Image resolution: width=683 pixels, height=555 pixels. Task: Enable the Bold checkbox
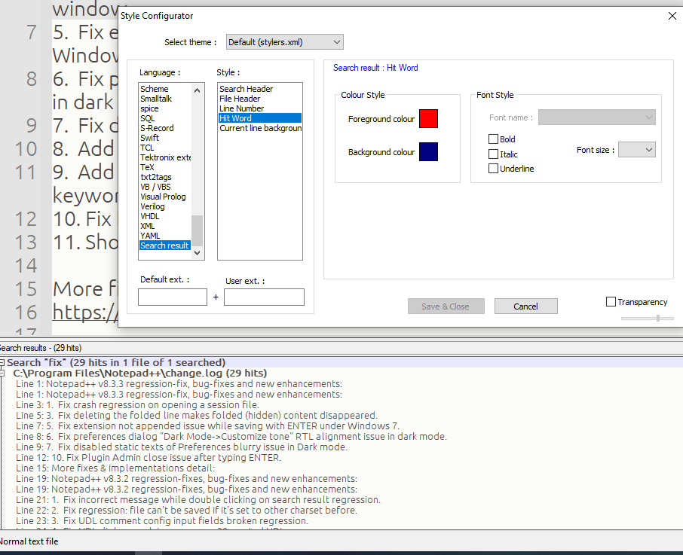coord(493,139)
